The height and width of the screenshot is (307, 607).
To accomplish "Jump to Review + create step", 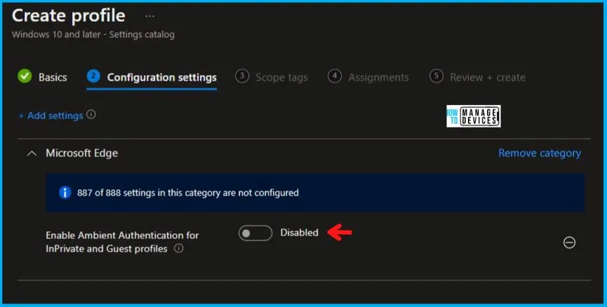I will tap(477, 77).
